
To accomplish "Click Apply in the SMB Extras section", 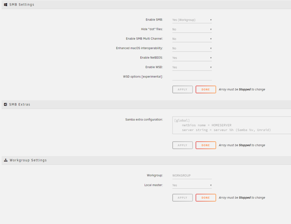I will click(x=182, y=145).
